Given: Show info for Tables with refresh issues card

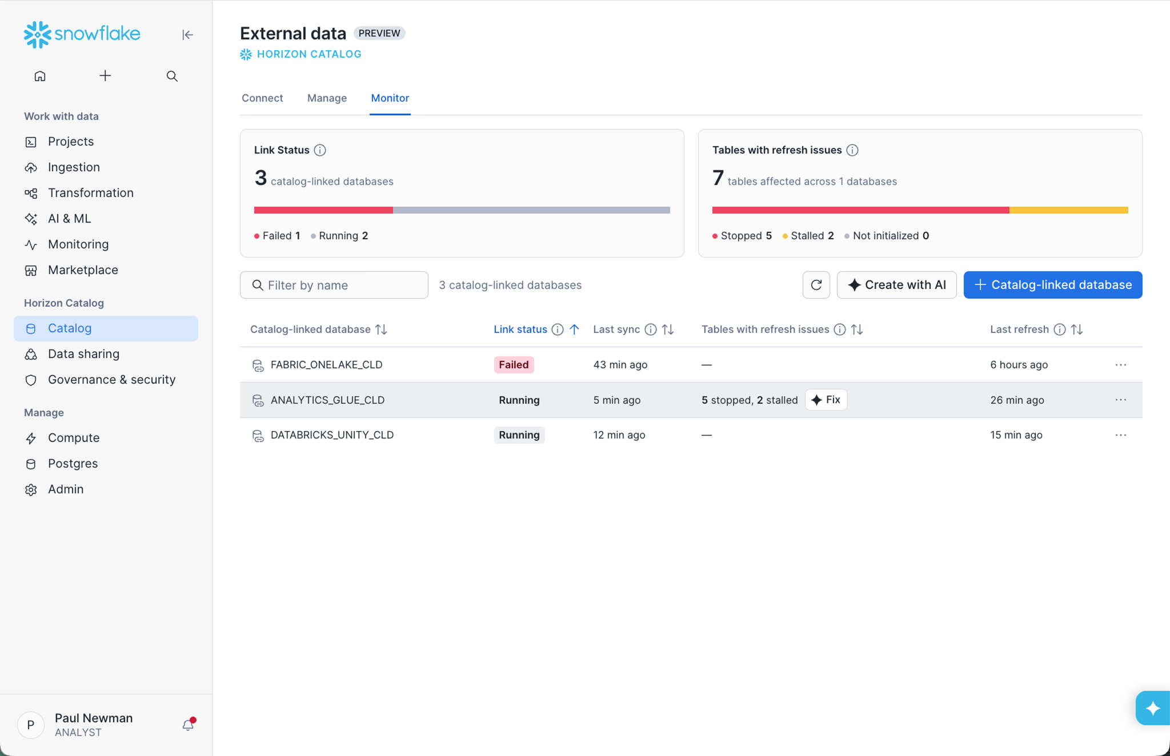Looking at the screenshot, I should (852, 150).
